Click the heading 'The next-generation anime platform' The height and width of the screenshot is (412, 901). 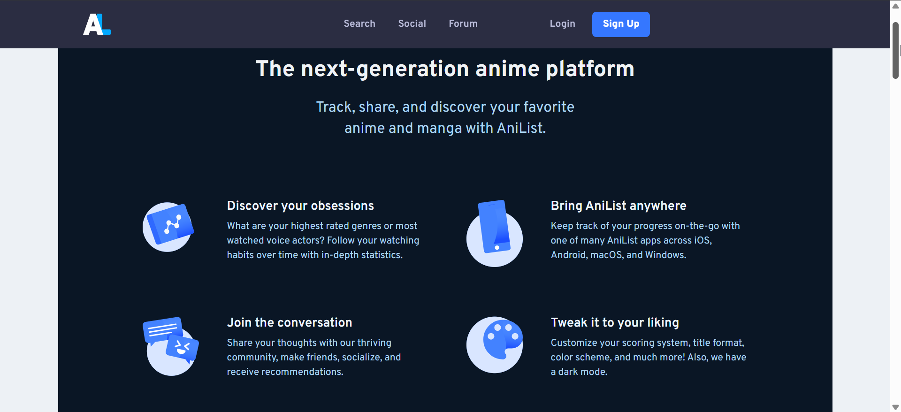click(445, 69)
